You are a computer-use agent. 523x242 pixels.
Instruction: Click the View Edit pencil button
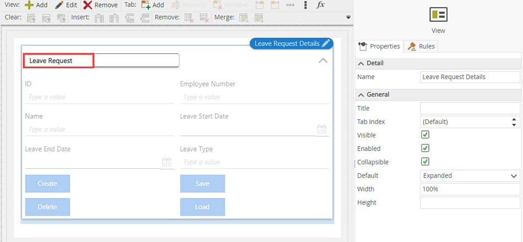click(66, 5)
